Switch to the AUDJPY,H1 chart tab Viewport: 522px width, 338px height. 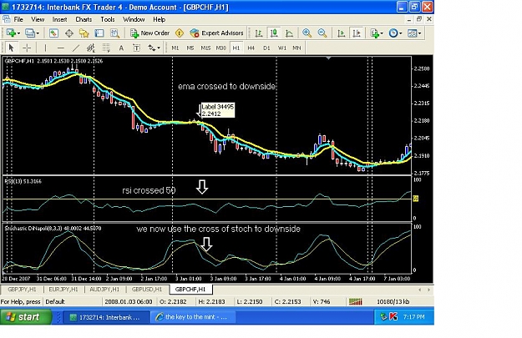coord(104,290)
